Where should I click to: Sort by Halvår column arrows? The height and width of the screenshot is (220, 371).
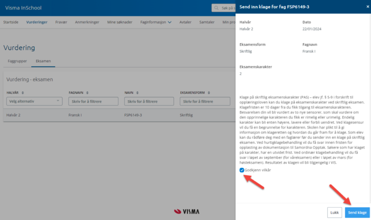[x=23, y=93]
